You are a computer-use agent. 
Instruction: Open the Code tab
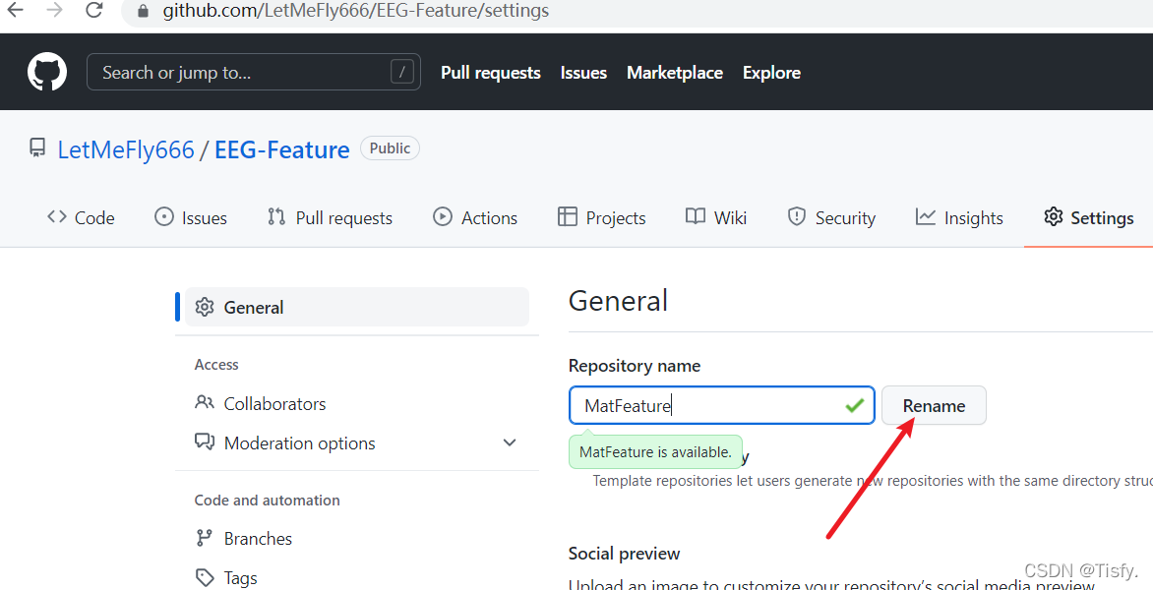pos(81,217)
